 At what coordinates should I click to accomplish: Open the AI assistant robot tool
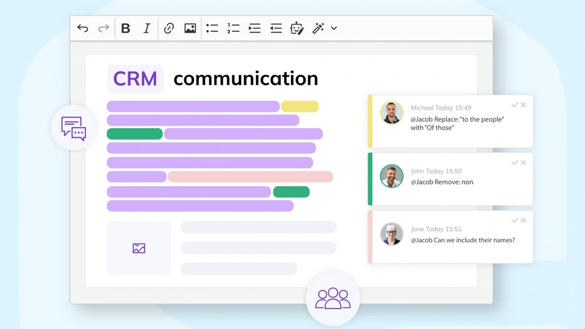click(x=297, y=28)
